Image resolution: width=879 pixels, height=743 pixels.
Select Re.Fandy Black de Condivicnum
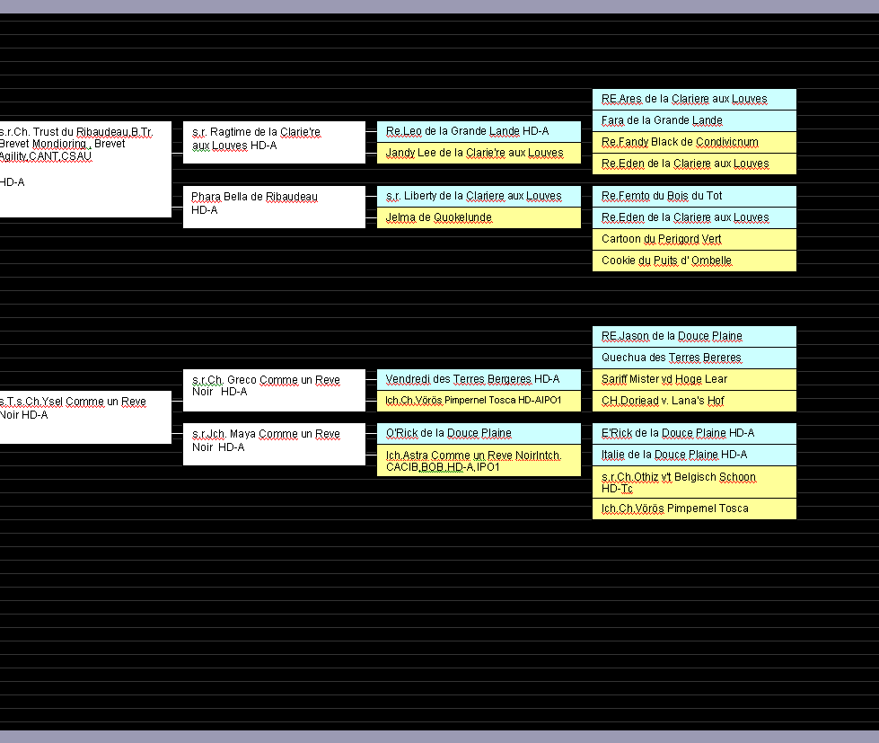coord(694,142)
